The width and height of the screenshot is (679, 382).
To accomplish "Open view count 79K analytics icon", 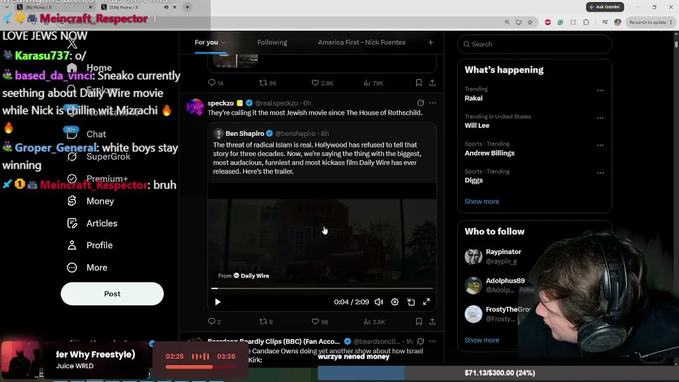I will point(367,83).
